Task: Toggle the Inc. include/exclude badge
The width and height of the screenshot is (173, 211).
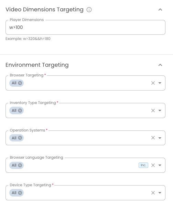Action: coord(143,165)
